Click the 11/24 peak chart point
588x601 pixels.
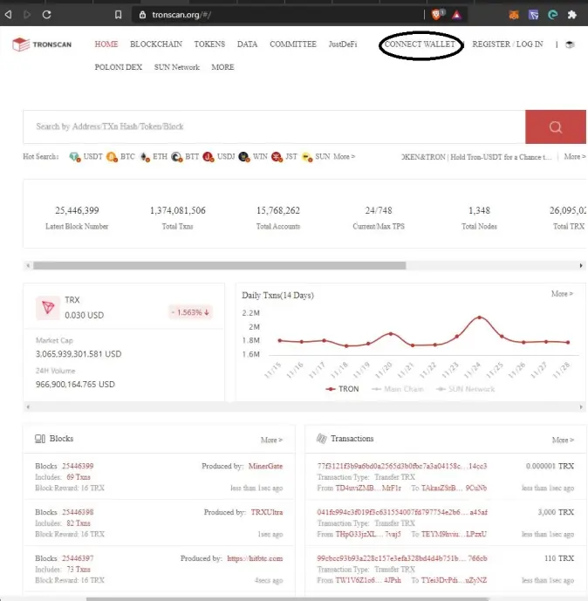click(479, 318)
